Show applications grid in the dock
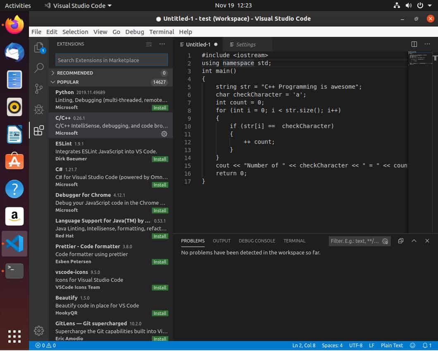438x351 pixels. click(14, 336)
